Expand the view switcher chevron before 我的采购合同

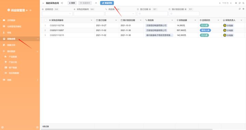pos(43,3)
